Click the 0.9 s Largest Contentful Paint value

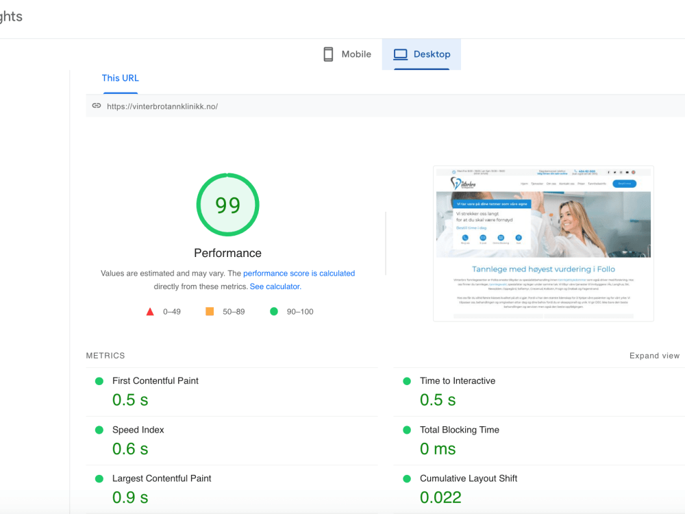pos(130,498)
